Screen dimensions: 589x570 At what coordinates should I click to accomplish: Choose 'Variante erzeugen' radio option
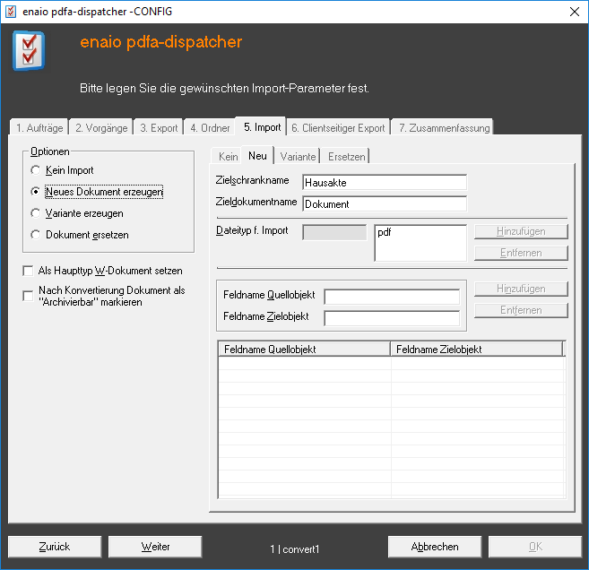36,213
